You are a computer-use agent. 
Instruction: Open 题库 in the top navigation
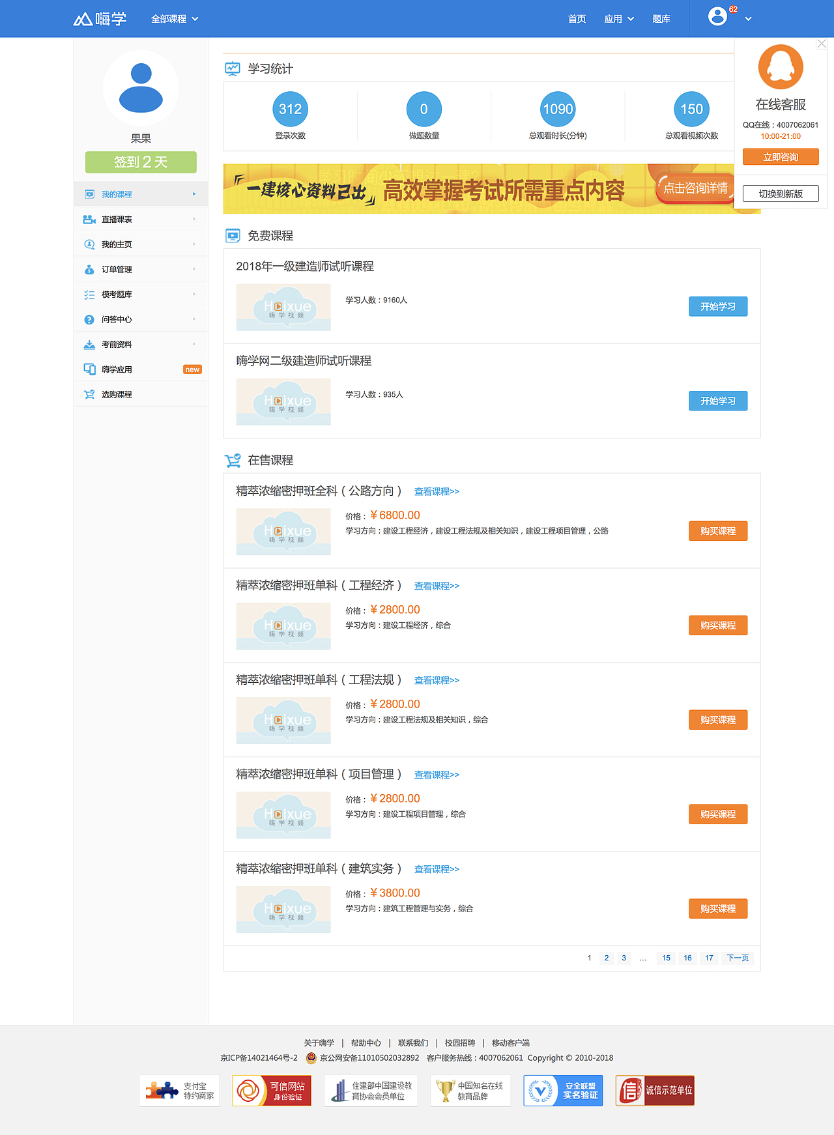(x=661, y=19)
